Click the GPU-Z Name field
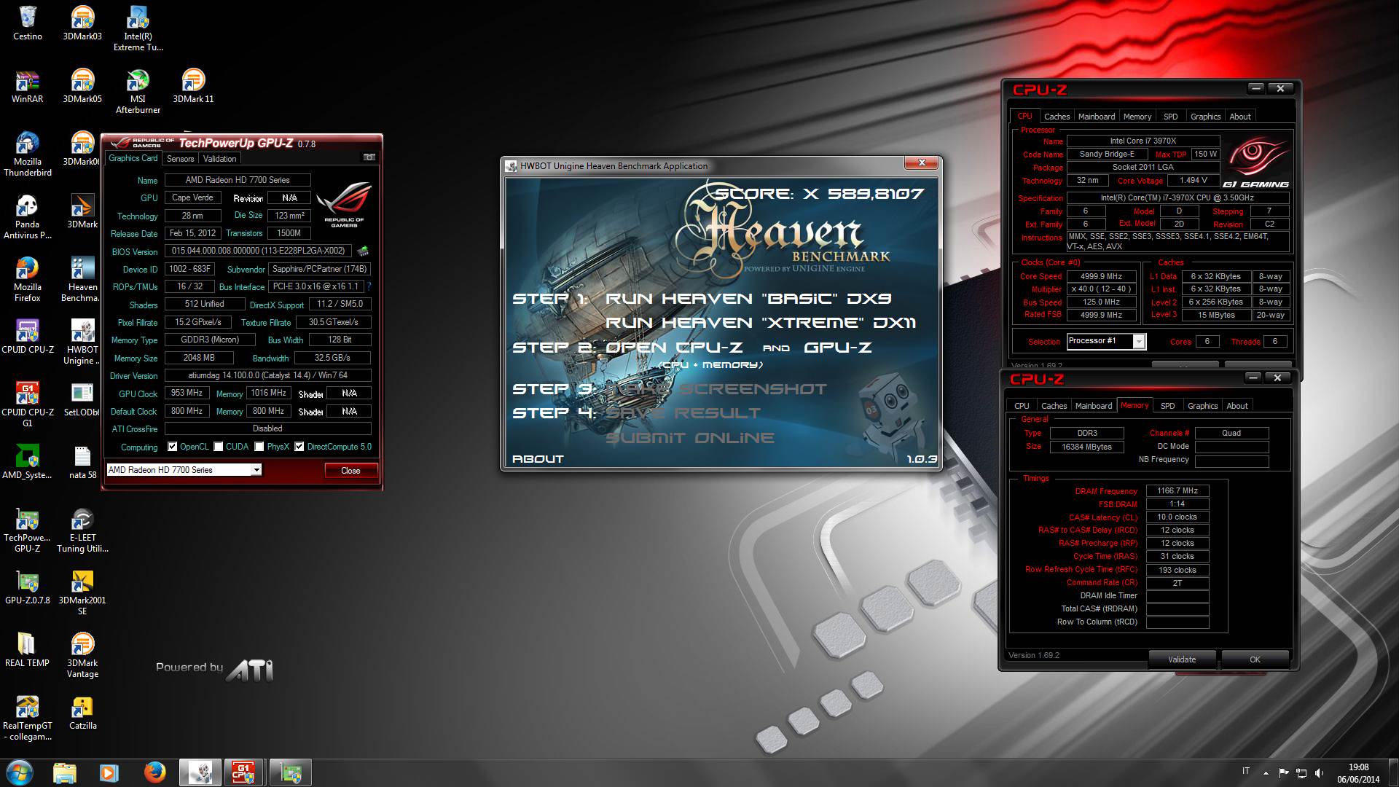The width and height of the screenshot is (1399, 787). [238, 180]
